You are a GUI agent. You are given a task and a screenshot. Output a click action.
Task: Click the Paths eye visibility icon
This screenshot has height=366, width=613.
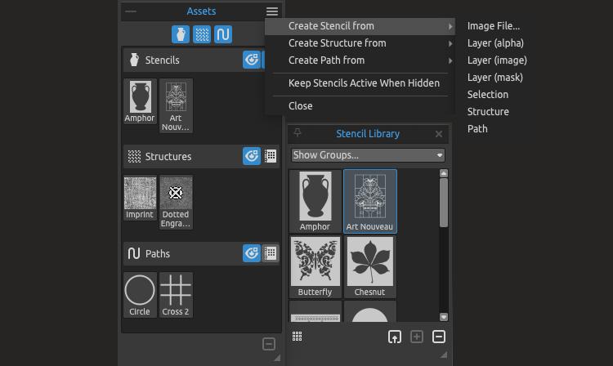[252, 253]
